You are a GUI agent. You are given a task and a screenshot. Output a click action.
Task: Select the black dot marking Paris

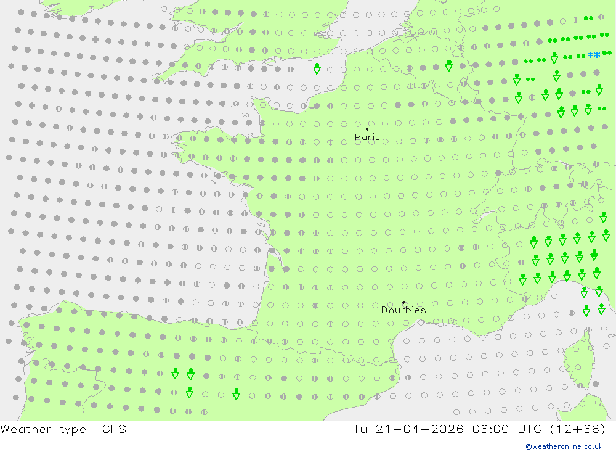pos(367,129)
